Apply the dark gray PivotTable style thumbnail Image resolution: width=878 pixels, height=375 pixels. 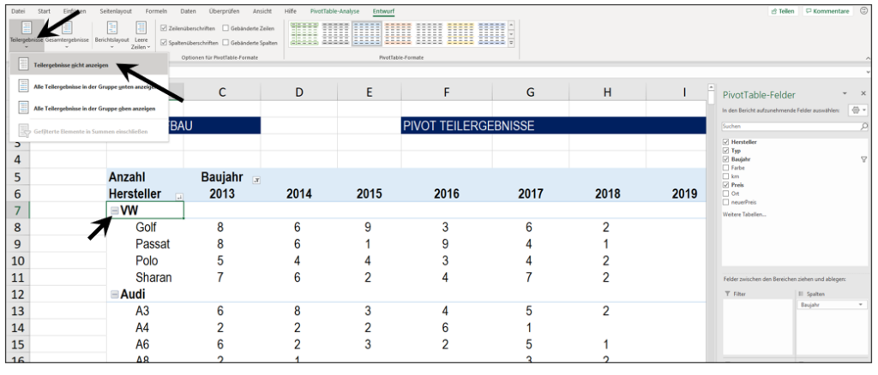[335, 34]
